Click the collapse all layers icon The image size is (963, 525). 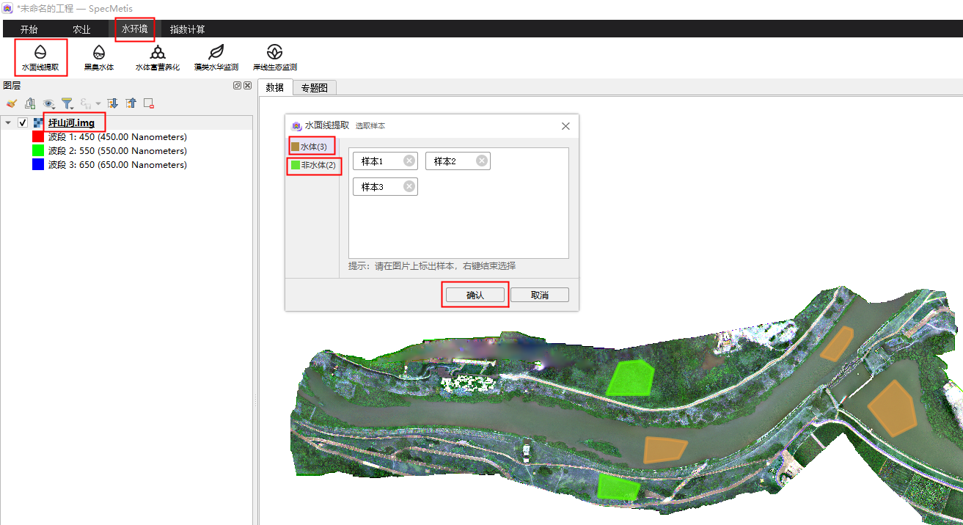[131, 104]
